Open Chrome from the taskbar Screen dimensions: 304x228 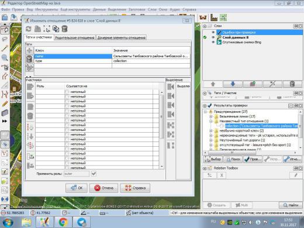[63, 222]
